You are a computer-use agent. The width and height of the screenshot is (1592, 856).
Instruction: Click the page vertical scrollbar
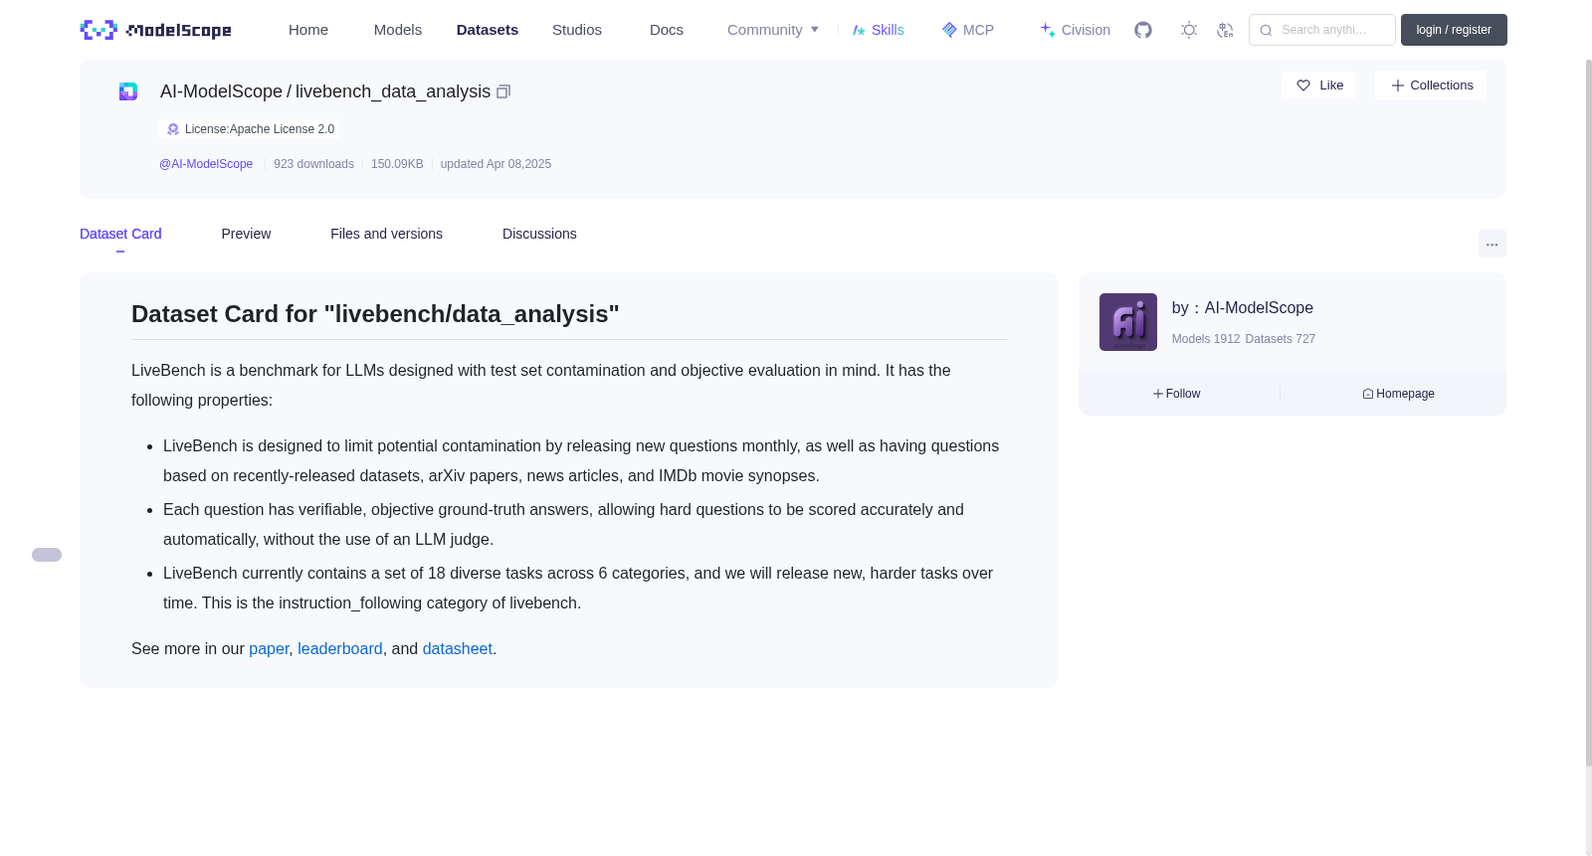(x=1589, y=413)
